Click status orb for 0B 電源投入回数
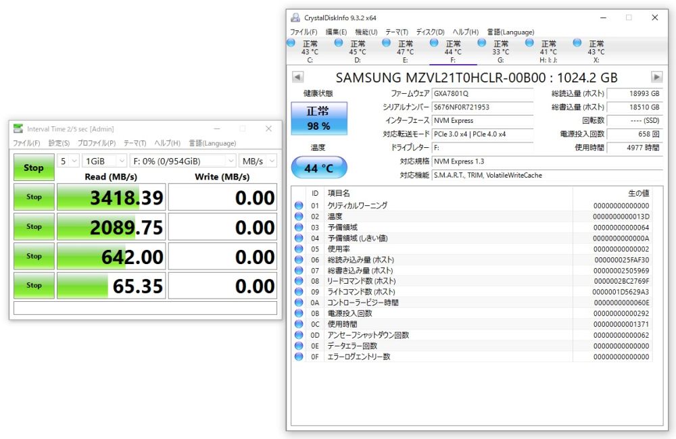Screen dimensions: 676x439 (x=299, y=313)
